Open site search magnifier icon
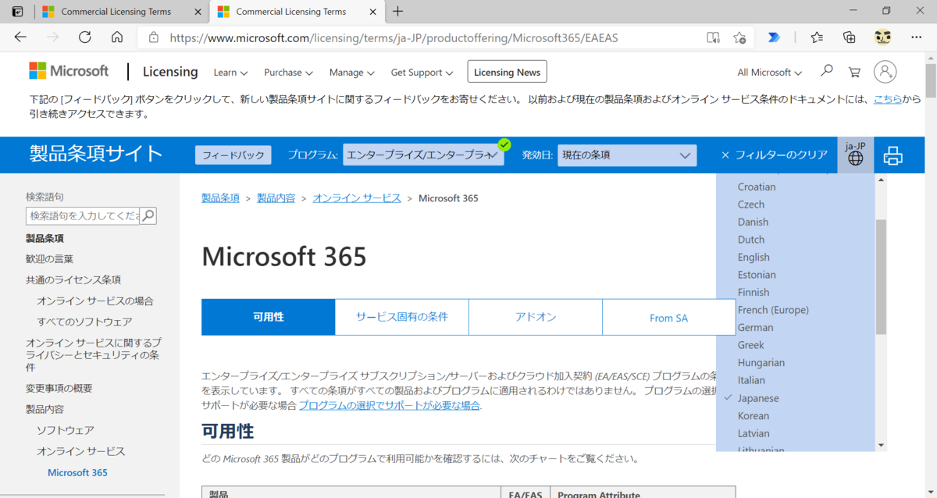The height and width of the screenshot is (498, 937). [827, 71]
